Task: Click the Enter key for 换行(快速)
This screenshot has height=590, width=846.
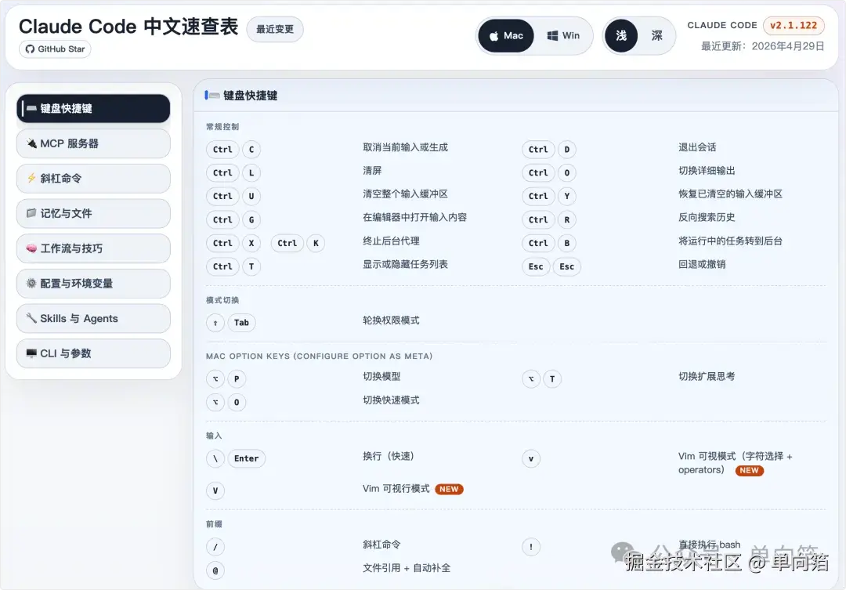Action: (x=247, y=459)
